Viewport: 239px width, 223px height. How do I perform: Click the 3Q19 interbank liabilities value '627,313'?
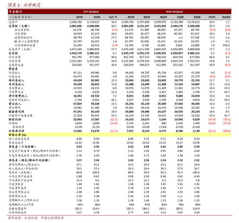[144, 57]
